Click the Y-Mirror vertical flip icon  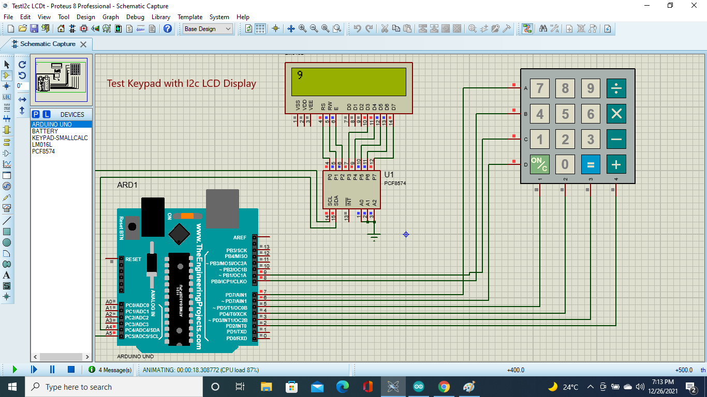point(22,110)
